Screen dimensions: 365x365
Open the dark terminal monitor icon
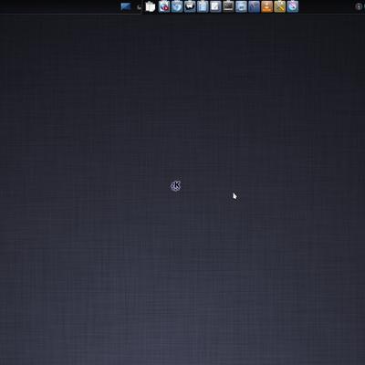pyautogui.click(x=228, y=6)
